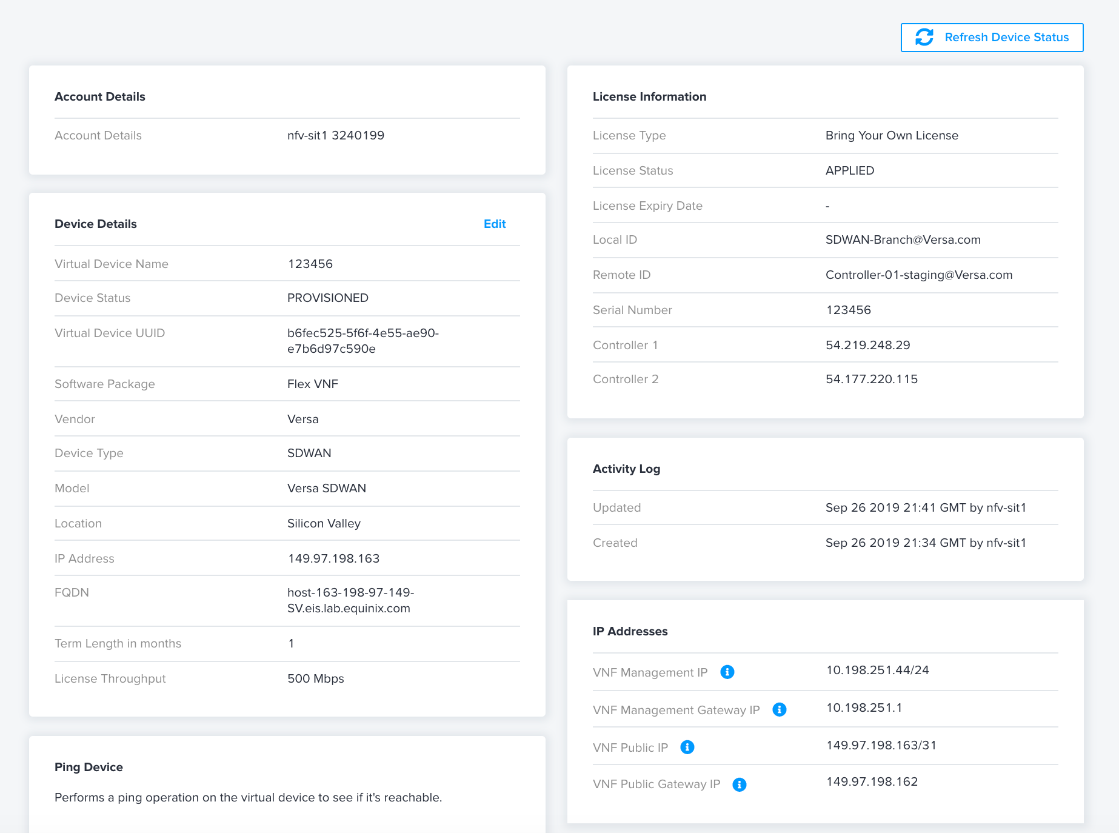Screen dimensions: 1119x833
Task: Click Device Type value SDWAN
Action: point(309,453)
